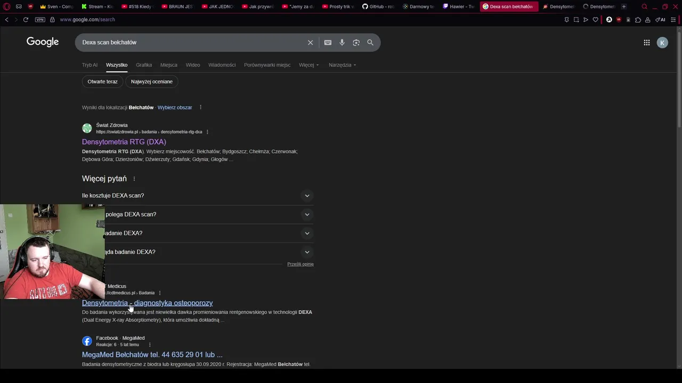Click the Facebook result favicon
682x383 pixels.
pos(87,342)
